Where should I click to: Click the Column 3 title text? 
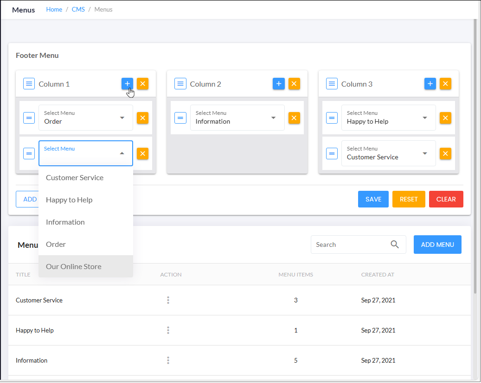click(x=357, y=84)
